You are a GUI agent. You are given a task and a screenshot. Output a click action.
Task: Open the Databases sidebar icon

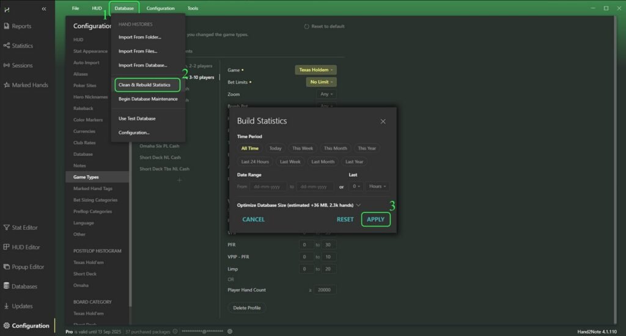[x=7, y=287]
